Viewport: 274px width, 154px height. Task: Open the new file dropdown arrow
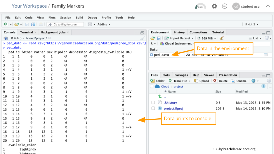11,25
